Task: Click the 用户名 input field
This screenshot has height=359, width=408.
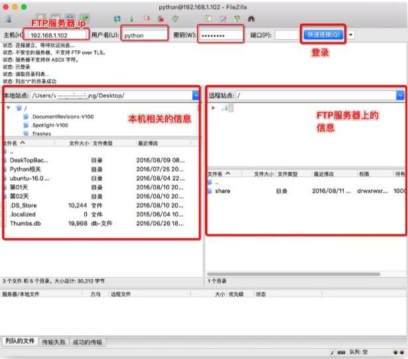Action: (x=145, y=35)
